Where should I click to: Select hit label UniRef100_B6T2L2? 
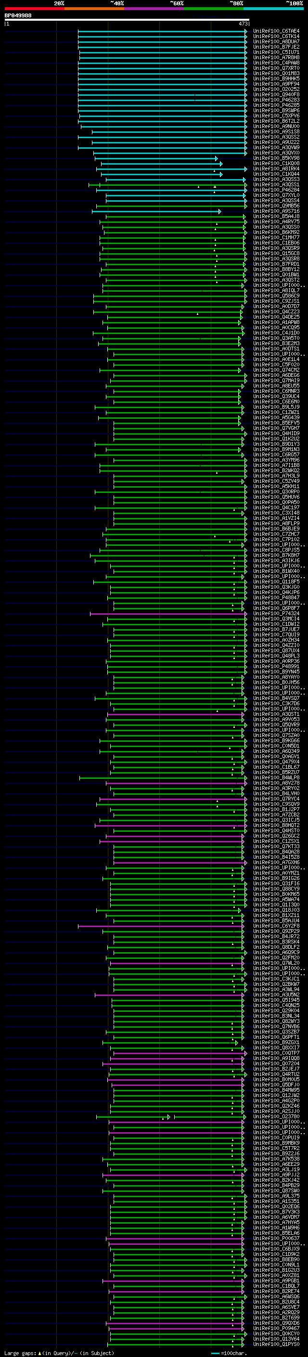(x=276, y=121)
